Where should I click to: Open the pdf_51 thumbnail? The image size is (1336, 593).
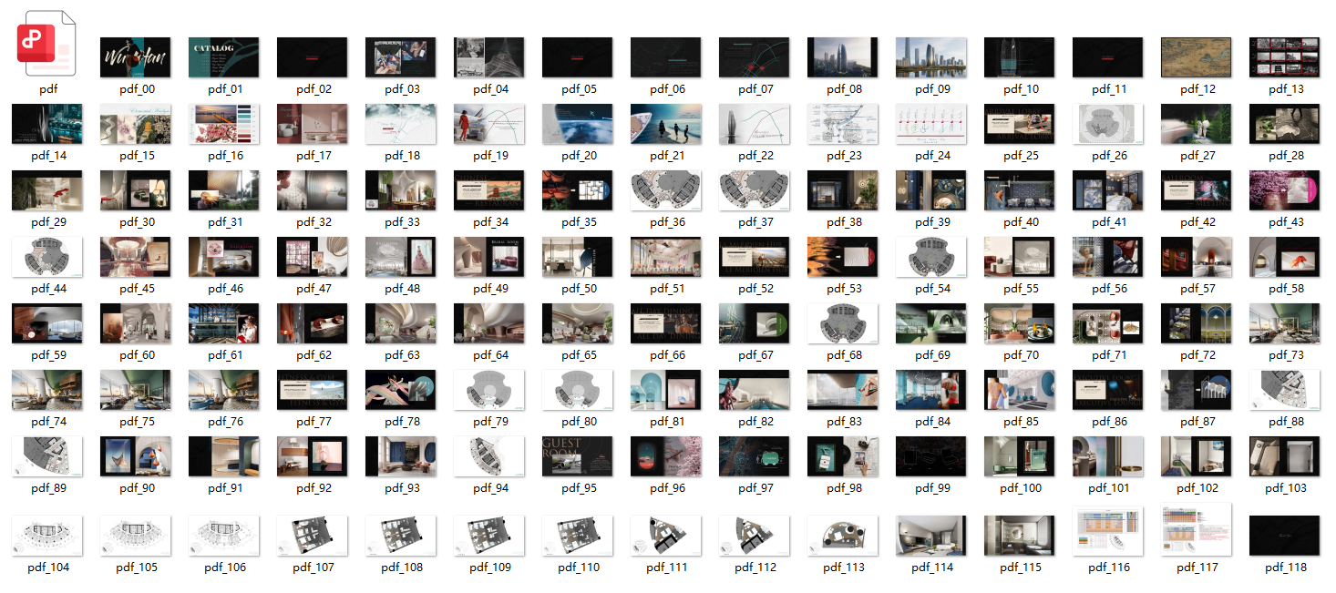tap(666, 257)
